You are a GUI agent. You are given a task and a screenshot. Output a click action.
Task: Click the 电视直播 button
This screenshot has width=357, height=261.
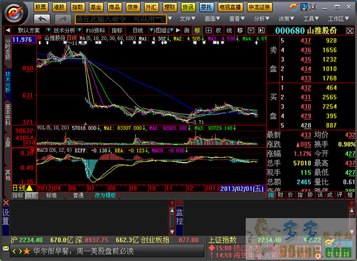pos(230,7)
